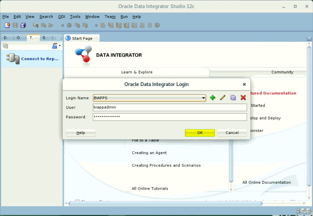Click the Debug bug icon in the toolbar

click(x=69, y=25)
